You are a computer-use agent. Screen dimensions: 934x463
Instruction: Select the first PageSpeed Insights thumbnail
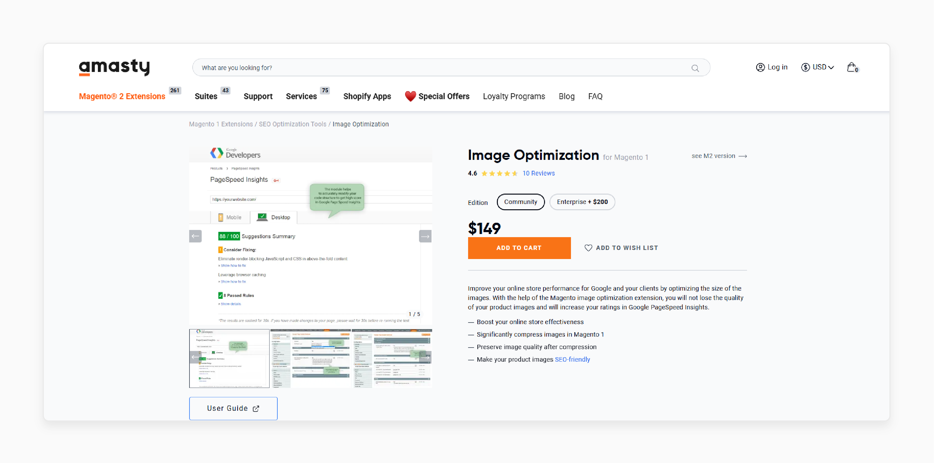(x=229, y=359)
